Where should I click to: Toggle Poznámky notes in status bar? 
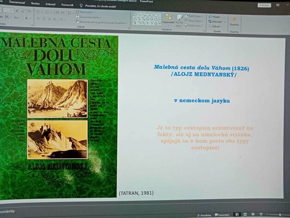(204, 215)
